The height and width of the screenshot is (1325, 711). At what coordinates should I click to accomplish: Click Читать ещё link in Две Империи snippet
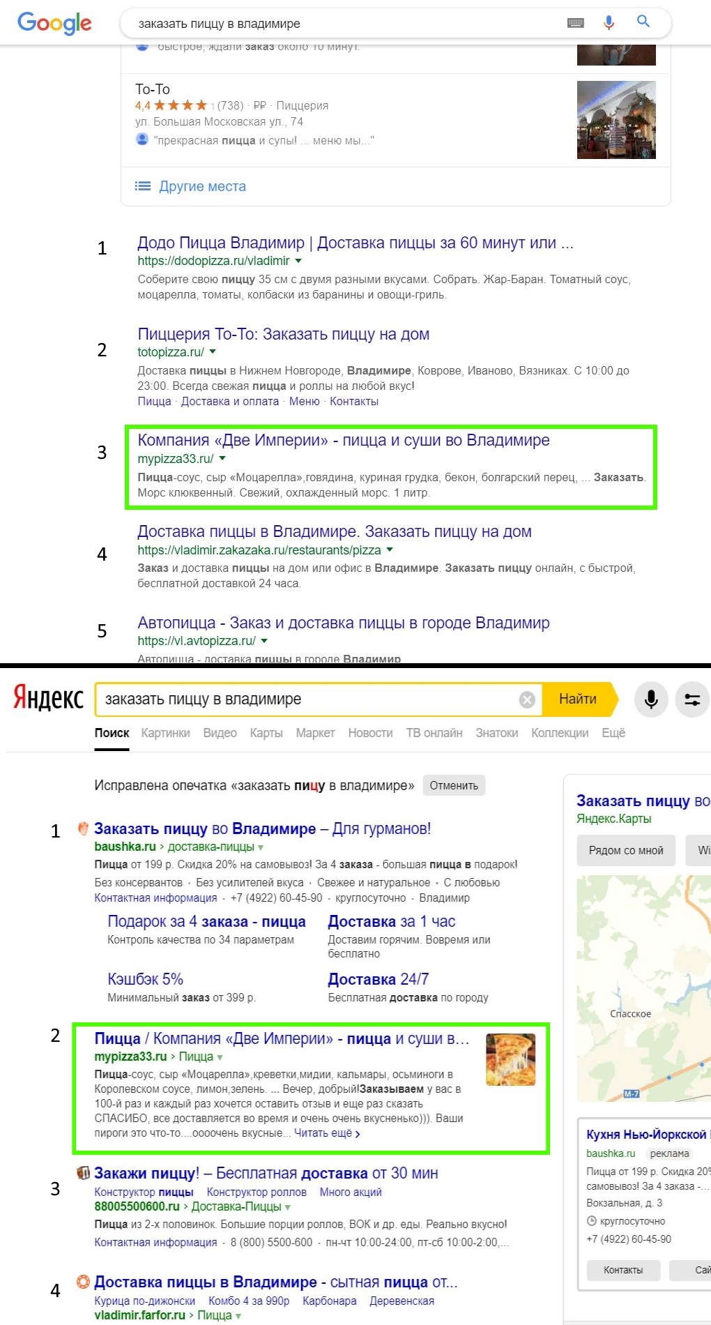327,1133
